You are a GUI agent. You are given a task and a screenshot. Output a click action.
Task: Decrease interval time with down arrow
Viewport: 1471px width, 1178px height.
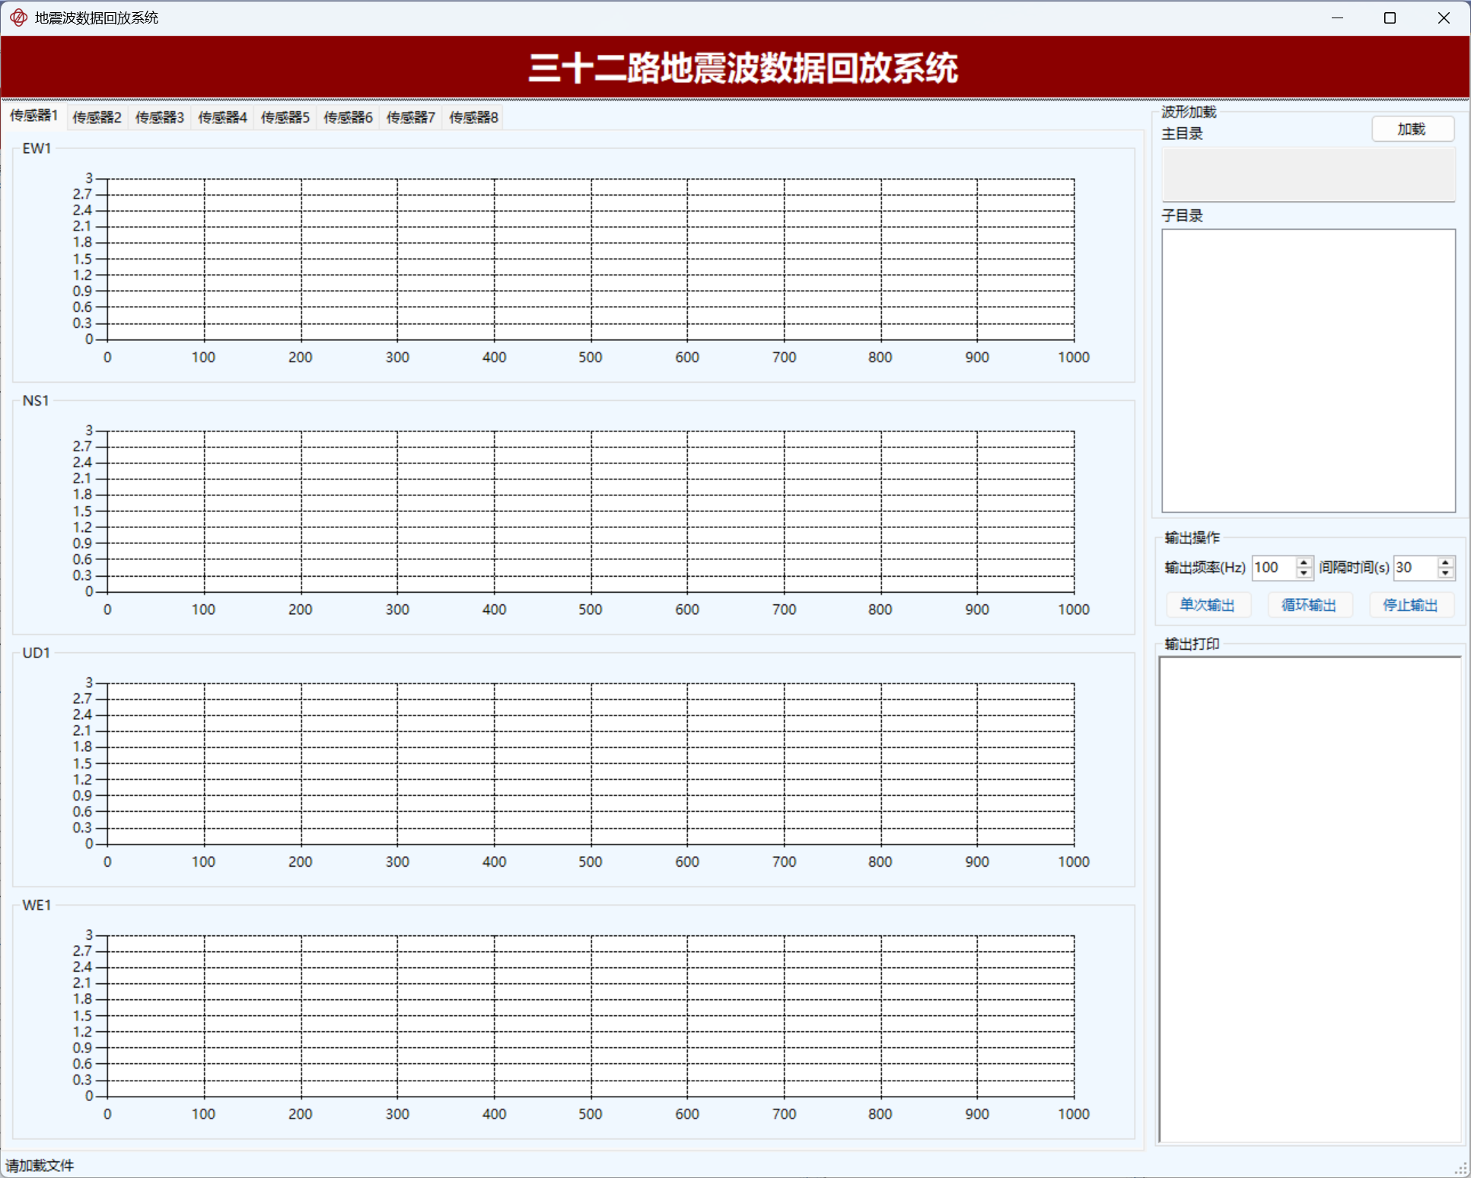(x=1445, y=572)
